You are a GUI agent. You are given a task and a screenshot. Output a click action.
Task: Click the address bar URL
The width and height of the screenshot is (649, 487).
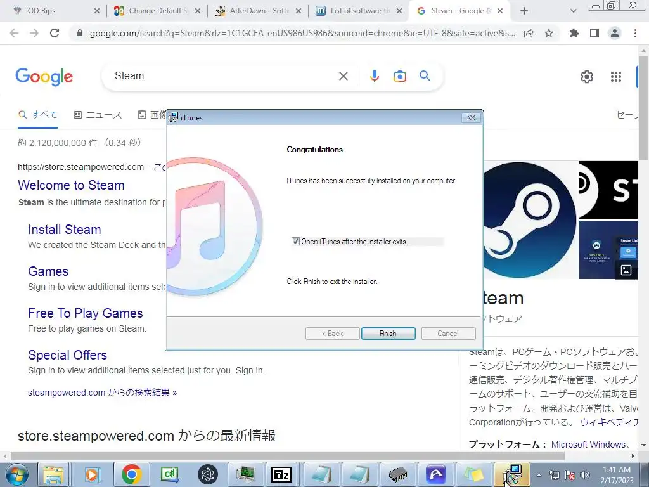tap(302, 34)
